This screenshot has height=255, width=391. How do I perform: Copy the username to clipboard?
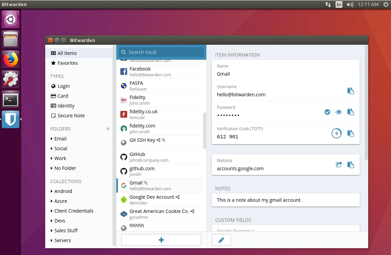(351, 91)
